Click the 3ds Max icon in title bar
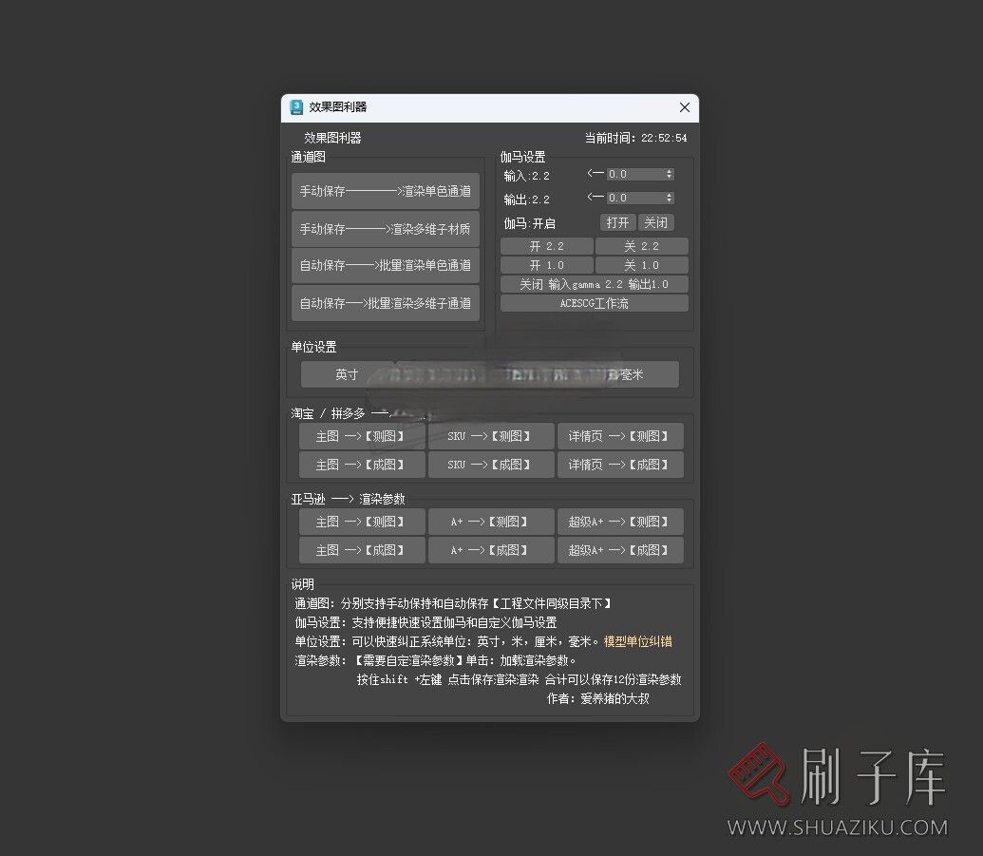This screenshot has height=856, width=983. pos(296,107)
